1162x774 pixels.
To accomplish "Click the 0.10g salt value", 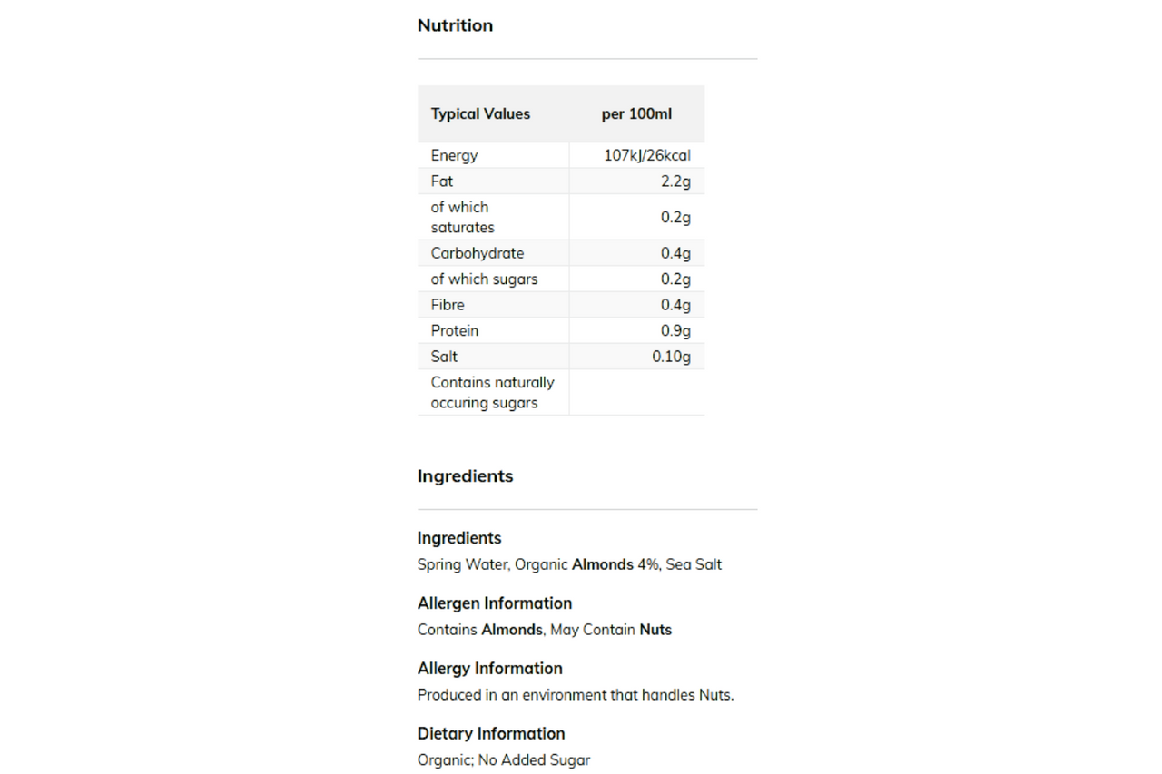I will tap(671, 357).
